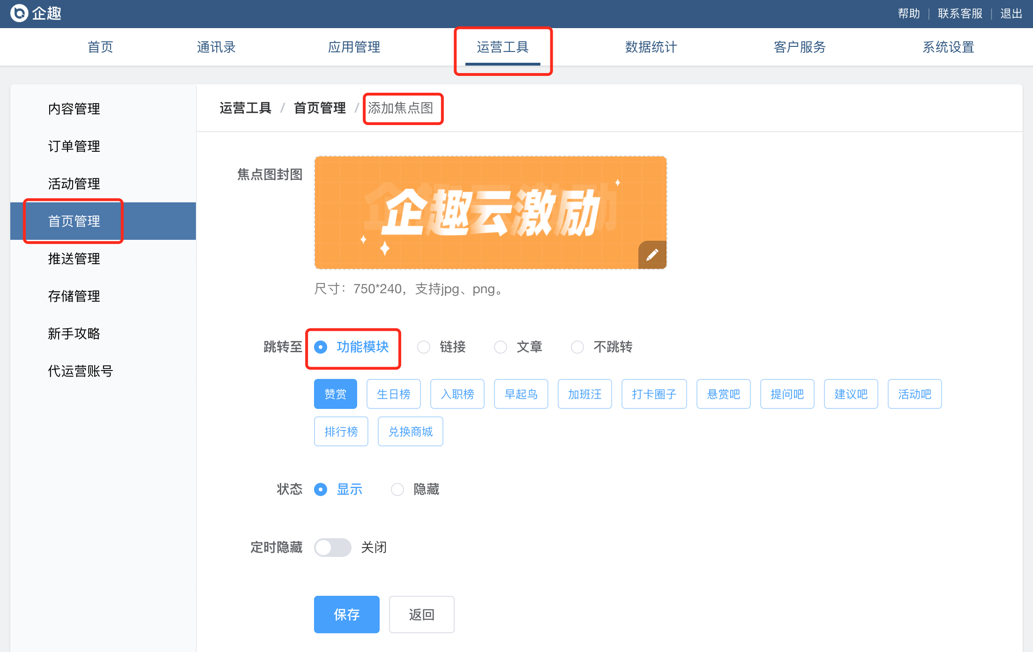Pick the 打卡圈子 module

tap(654, 394)
